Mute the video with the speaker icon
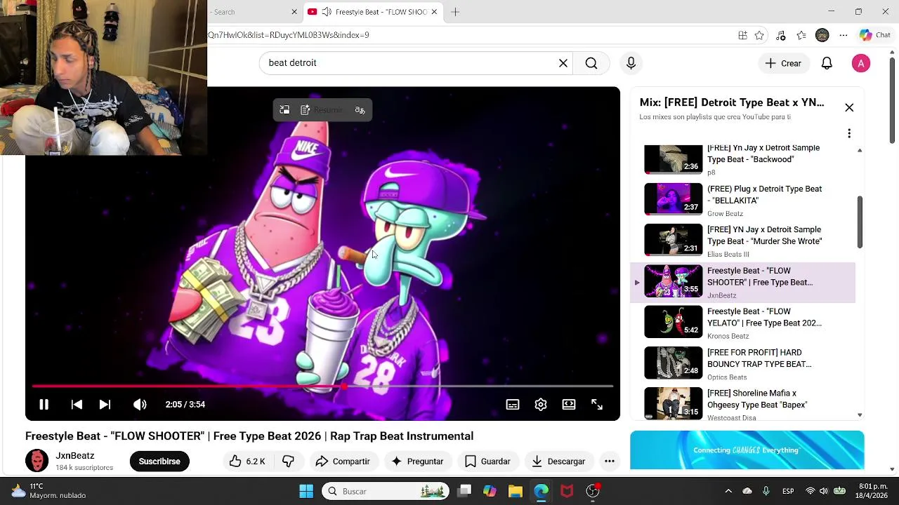This screenshot has height=505, width=899. (140, 405)
